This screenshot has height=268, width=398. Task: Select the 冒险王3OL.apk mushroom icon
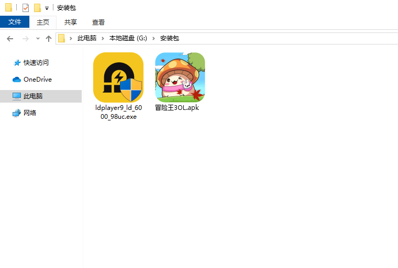coord(180,77)
